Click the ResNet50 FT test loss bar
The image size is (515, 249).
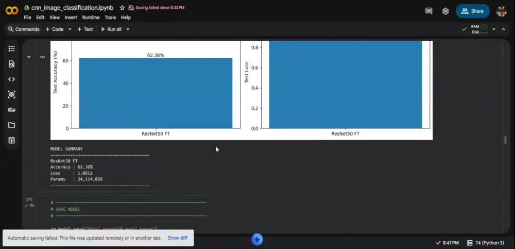346,85
